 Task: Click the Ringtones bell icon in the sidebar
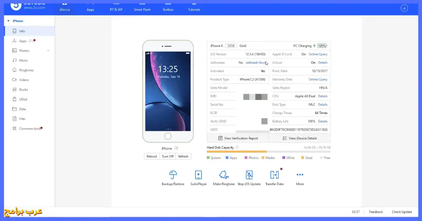14,70
